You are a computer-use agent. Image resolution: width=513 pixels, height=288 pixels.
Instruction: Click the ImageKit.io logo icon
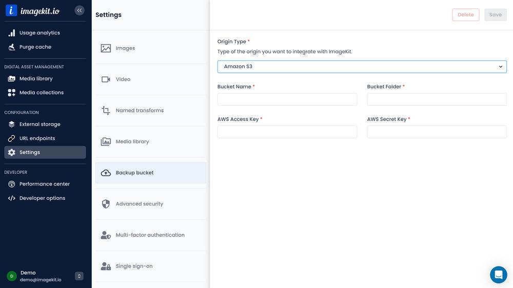pos(11,11)
